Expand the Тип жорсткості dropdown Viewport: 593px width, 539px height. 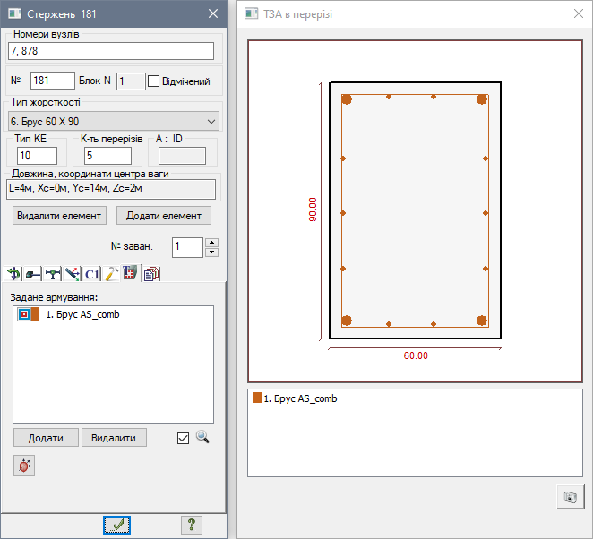pyautogui.click(x=211, y=121)
